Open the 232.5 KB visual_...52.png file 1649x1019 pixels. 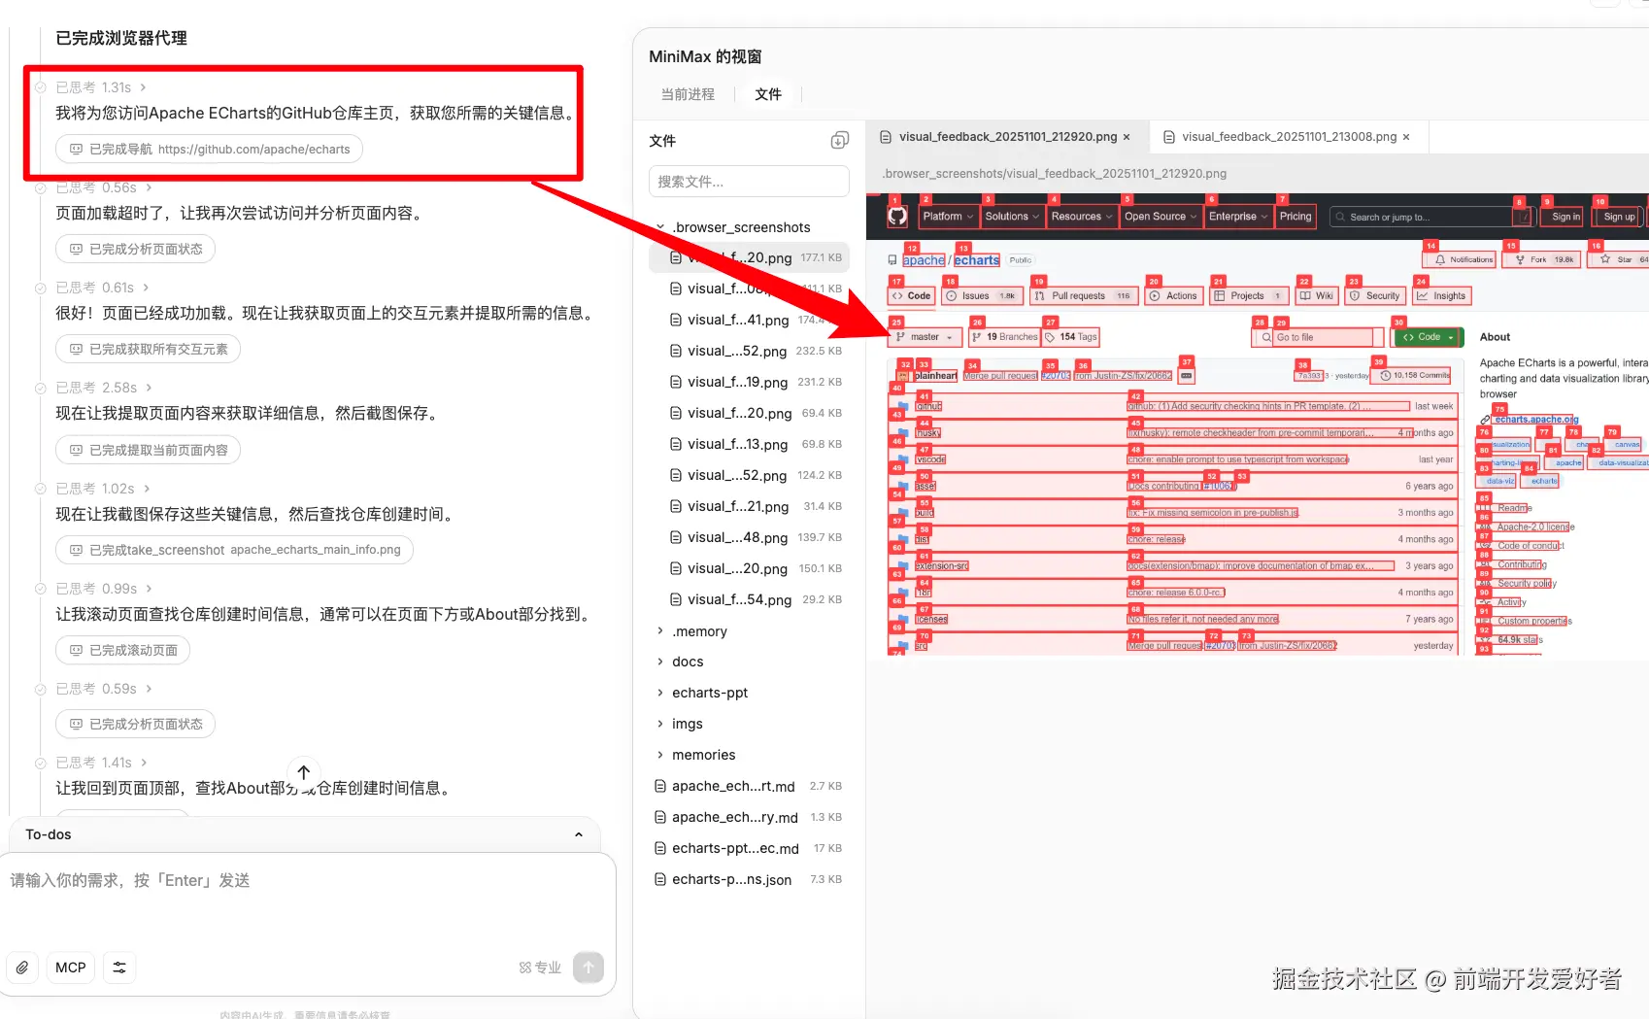[x=749, y=351]
